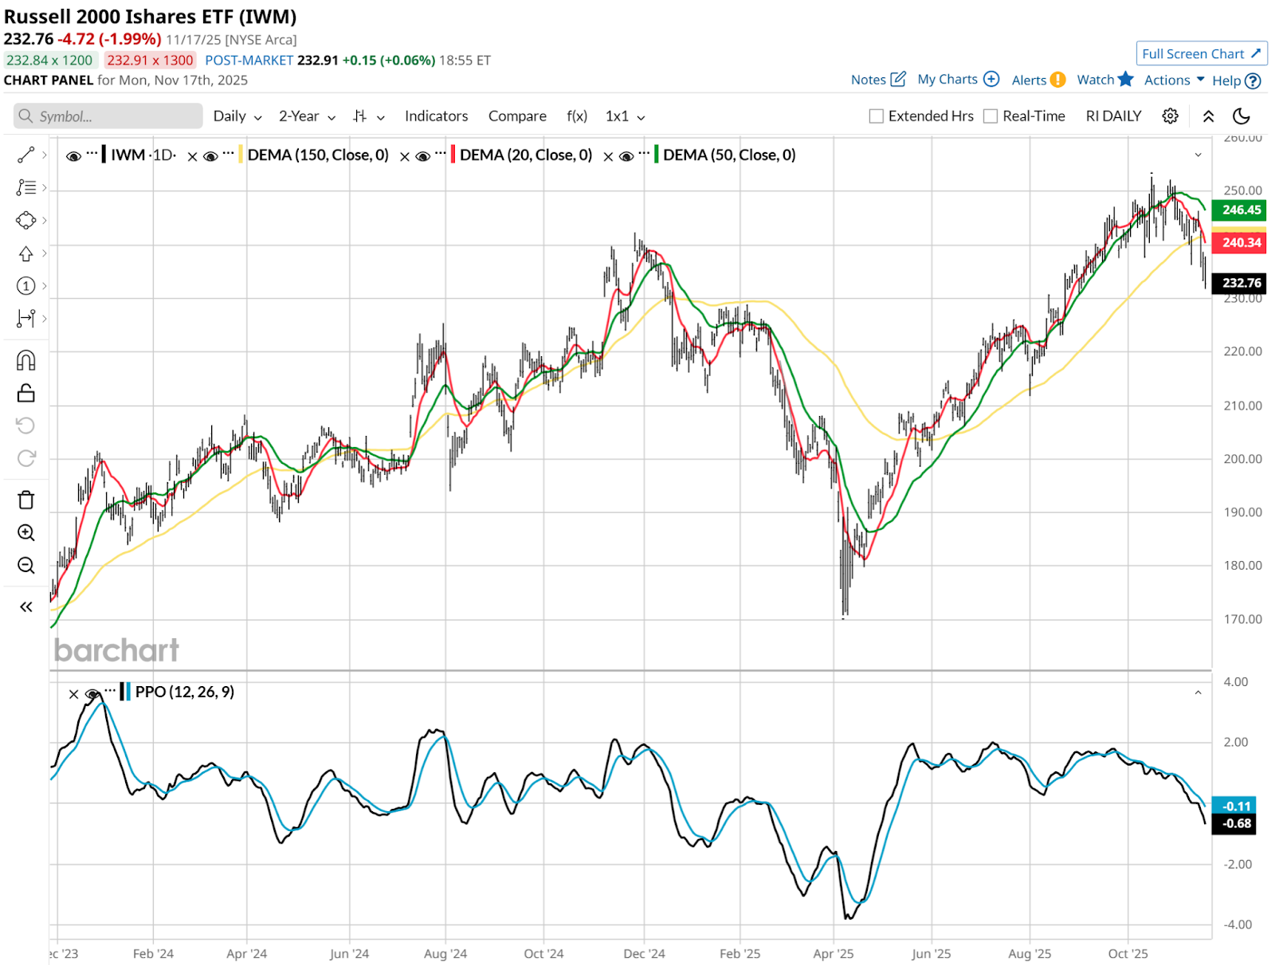Select the shapes drawing tool

pyautogui.click(x=25, y=220)
